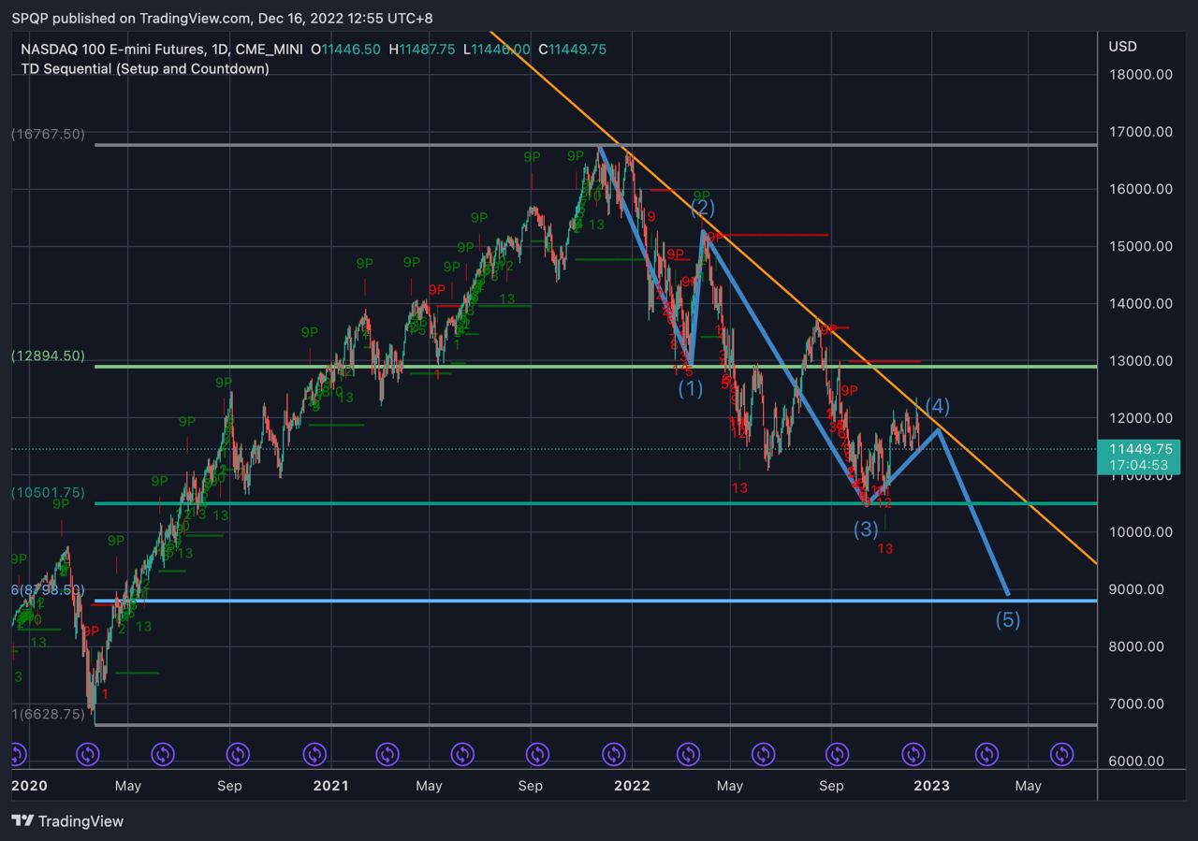Click the rightmost purple event icon
The width and height of the screenshot is (1198, 841).
tap(1061, 754)
